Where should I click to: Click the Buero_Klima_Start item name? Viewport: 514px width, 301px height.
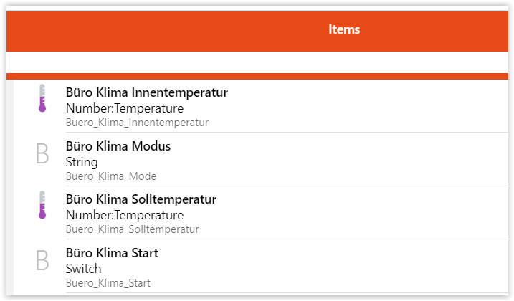click(x=108, y=283)
